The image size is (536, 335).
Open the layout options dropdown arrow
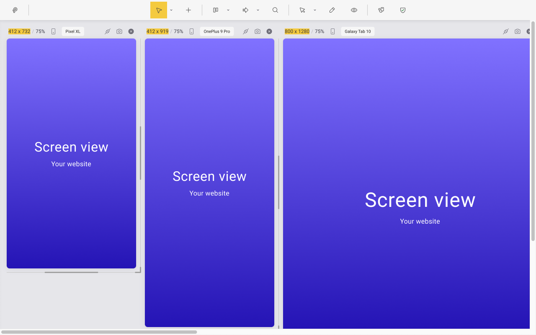(228, 10)
